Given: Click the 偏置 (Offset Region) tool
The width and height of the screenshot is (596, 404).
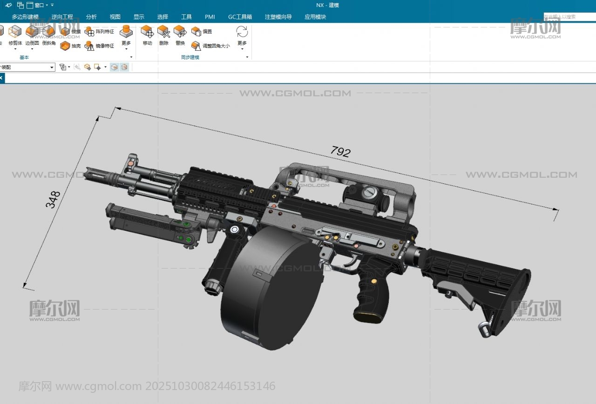Looking at the screenshot, I should point(196,32).
